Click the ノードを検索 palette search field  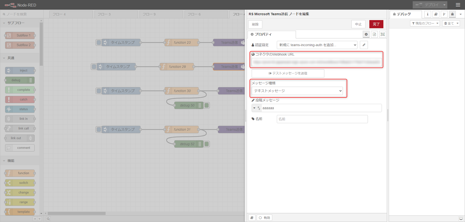tap(22, 14)
